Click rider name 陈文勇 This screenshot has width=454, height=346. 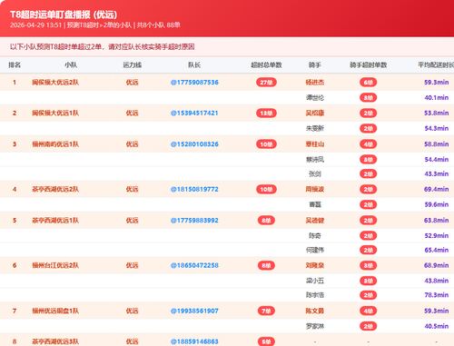point(315,311)
